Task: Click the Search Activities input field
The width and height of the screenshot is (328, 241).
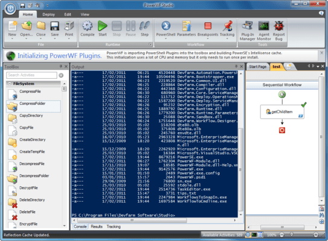Action: tap(31, 75)
